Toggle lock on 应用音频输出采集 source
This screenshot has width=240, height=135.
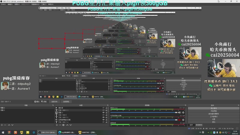(106, 120)
